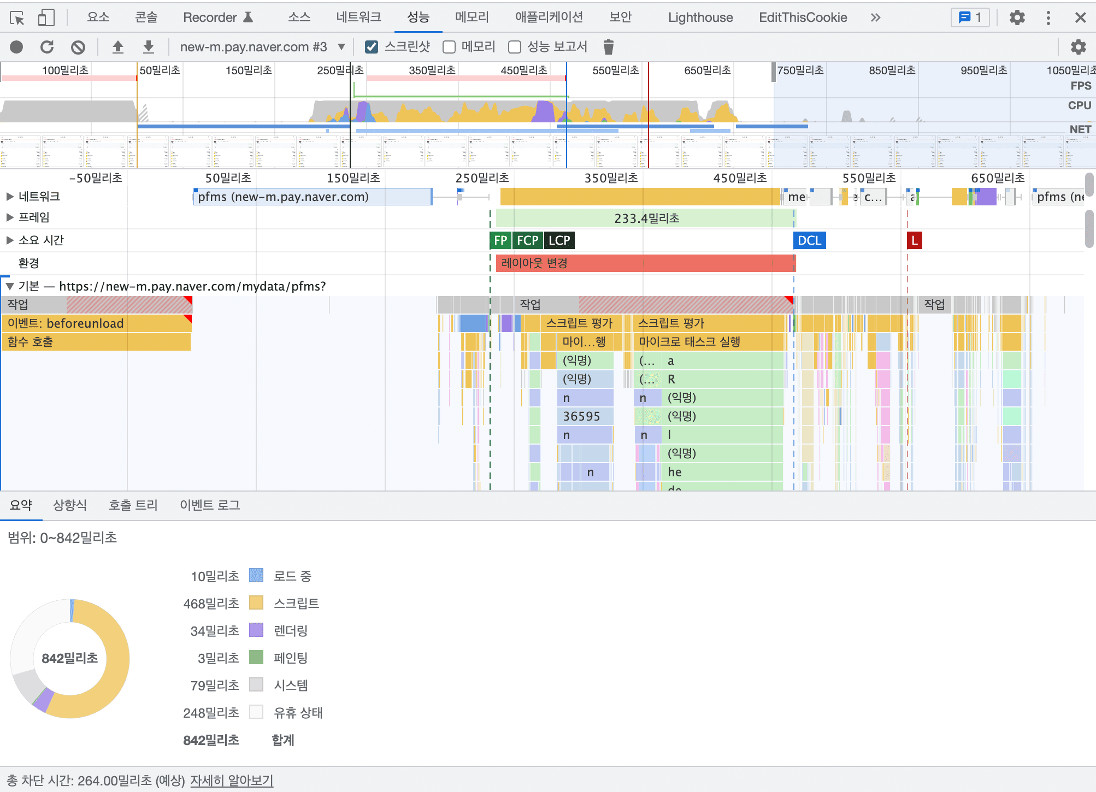
Task: Enable the 성능 보고서 checkbox
Action: pos(514,46)
